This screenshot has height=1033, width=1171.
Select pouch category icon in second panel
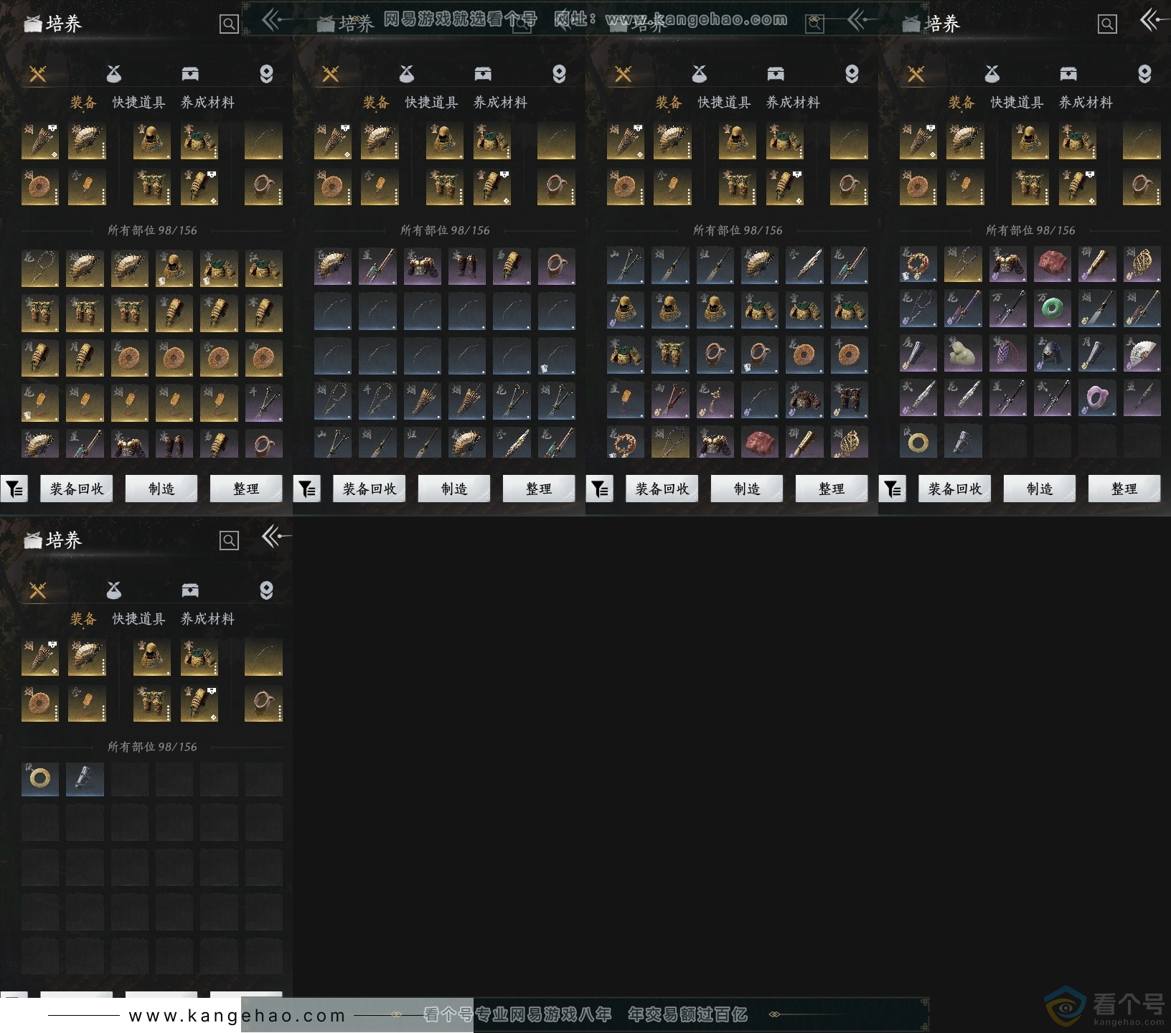click(x=406, y=73)
